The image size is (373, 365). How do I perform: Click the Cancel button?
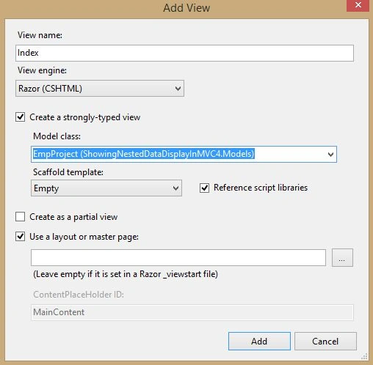[325, 341]
